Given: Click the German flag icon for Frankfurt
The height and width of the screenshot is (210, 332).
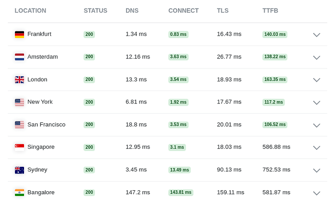Looking at the screenshot, I should [x=19, y=34].
